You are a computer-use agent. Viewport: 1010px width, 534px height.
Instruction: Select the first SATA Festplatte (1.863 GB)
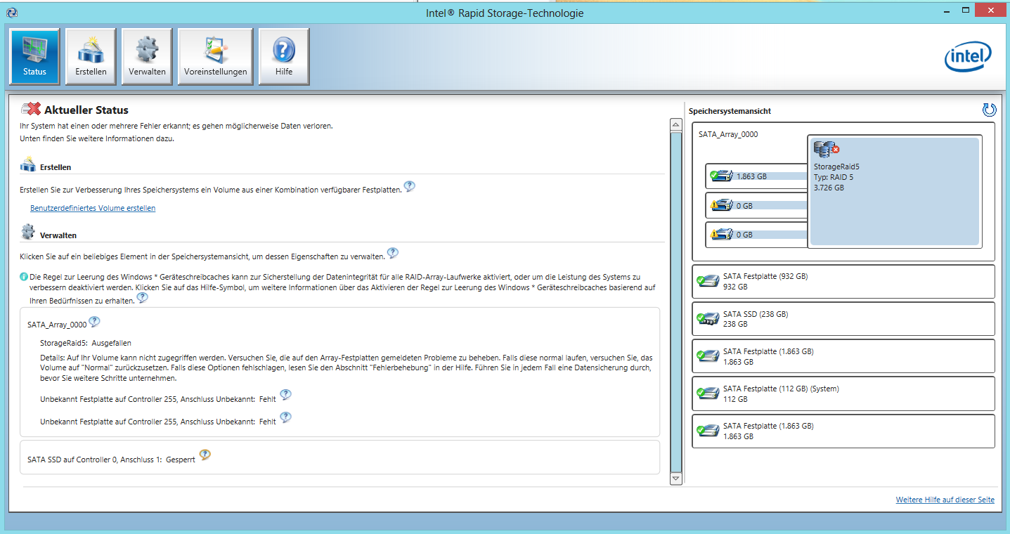tap(843, 356)
